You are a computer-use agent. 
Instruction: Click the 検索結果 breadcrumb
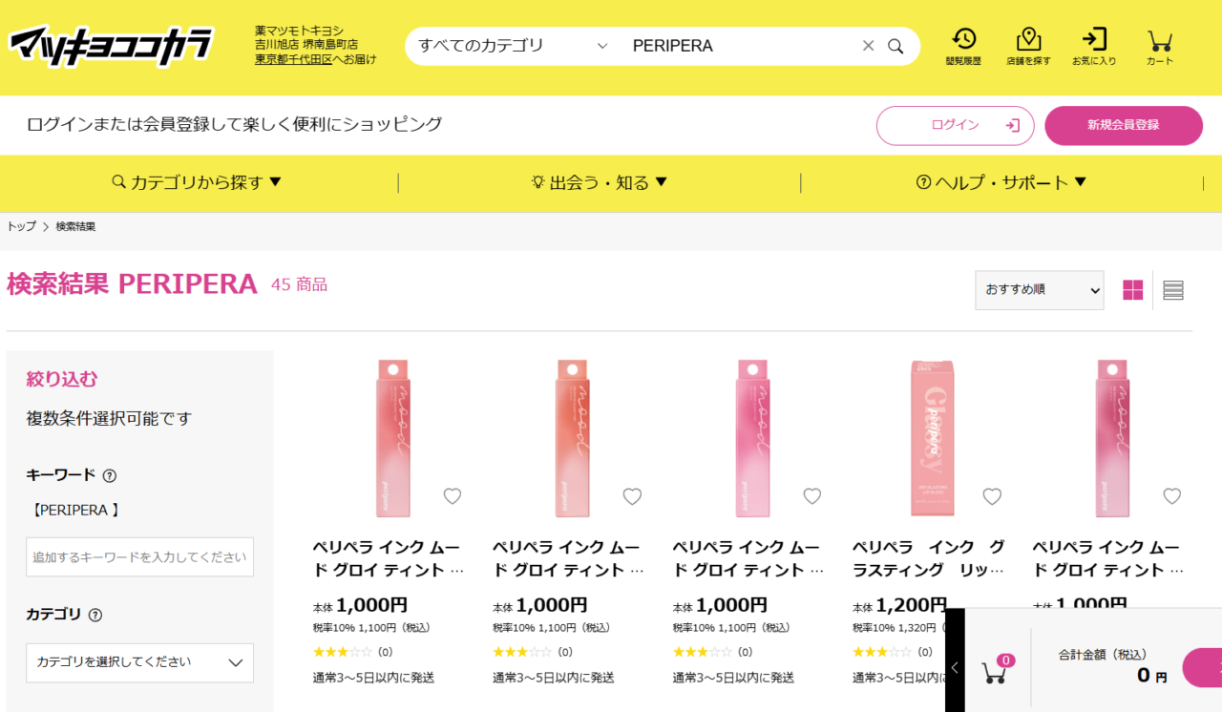point(75,226)
